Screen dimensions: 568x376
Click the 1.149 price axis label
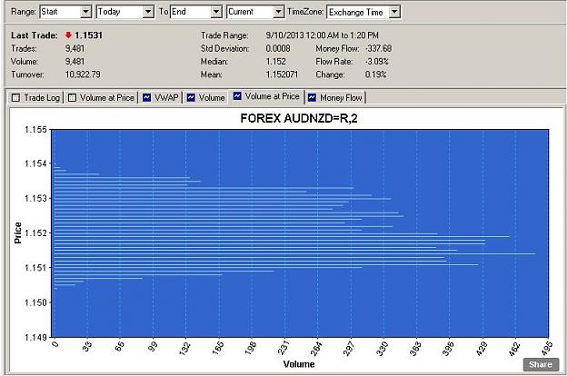[x=35, y=337]
